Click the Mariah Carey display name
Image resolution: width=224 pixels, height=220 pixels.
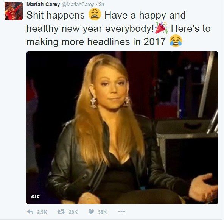[43, 5]
